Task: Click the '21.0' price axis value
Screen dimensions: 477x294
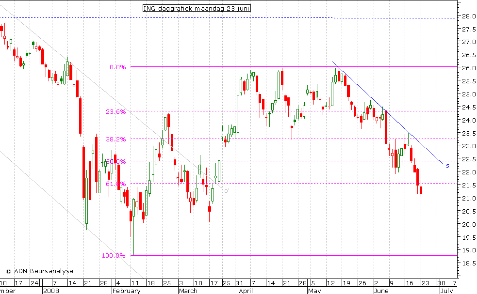Action: click(x=469, y=198)
